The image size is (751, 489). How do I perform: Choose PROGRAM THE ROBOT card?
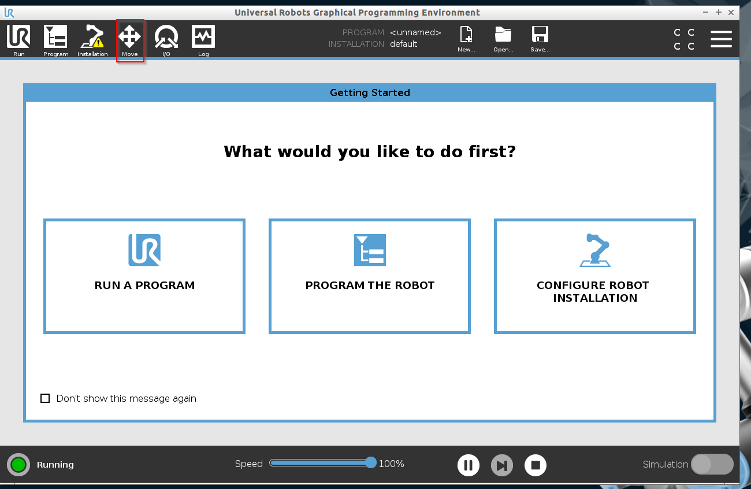[370, 276]
